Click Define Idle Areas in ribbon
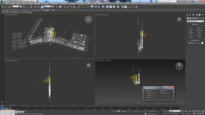Screen dimensions: 205x115 (x=15, y=12)
